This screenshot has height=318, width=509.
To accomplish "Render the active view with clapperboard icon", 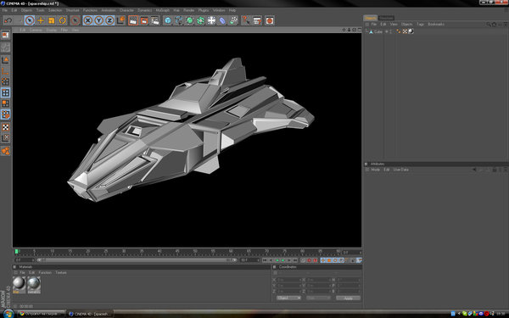I will click(133, 20).
